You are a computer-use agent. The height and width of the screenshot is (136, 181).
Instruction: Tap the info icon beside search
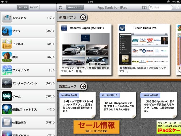[x=177, y=8]
